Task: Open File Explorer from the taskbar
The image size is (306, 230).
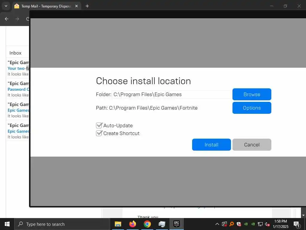Action: point(118,224)
